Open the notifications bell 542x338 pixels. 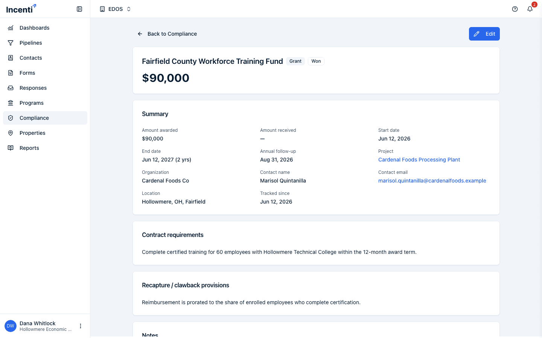pyautogui.click(x=530, y=9)
